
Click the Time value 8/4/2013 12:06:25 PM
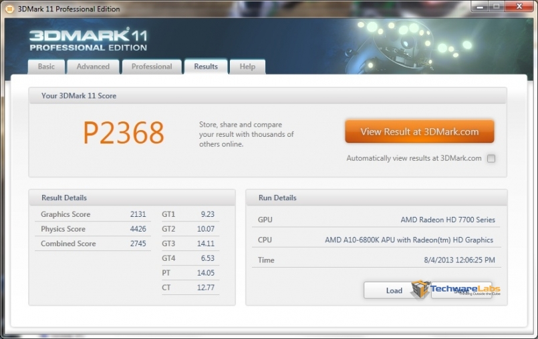click(x=459, y=260)
